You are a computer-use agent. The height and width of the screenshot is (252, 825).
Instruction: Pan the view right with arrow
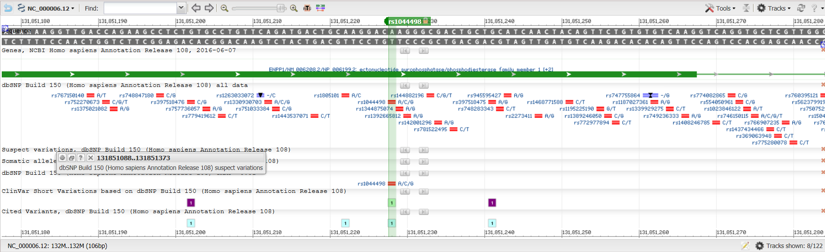(209, 8)
